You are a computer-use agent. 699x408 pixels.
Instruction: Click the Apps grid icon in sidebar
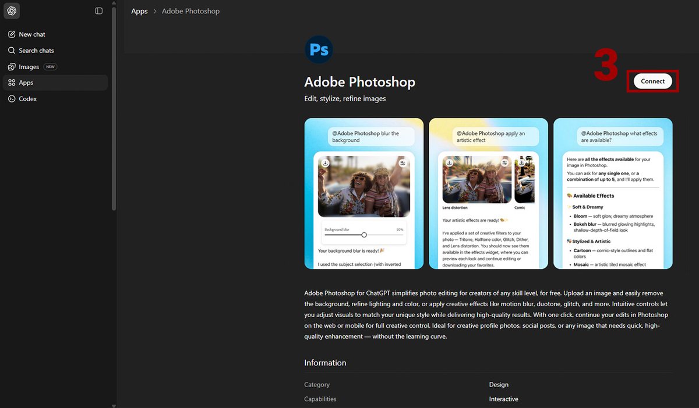[x=12, y=83]
